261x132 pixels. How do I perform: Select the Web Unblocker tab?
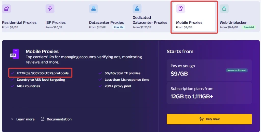(233, 22)
